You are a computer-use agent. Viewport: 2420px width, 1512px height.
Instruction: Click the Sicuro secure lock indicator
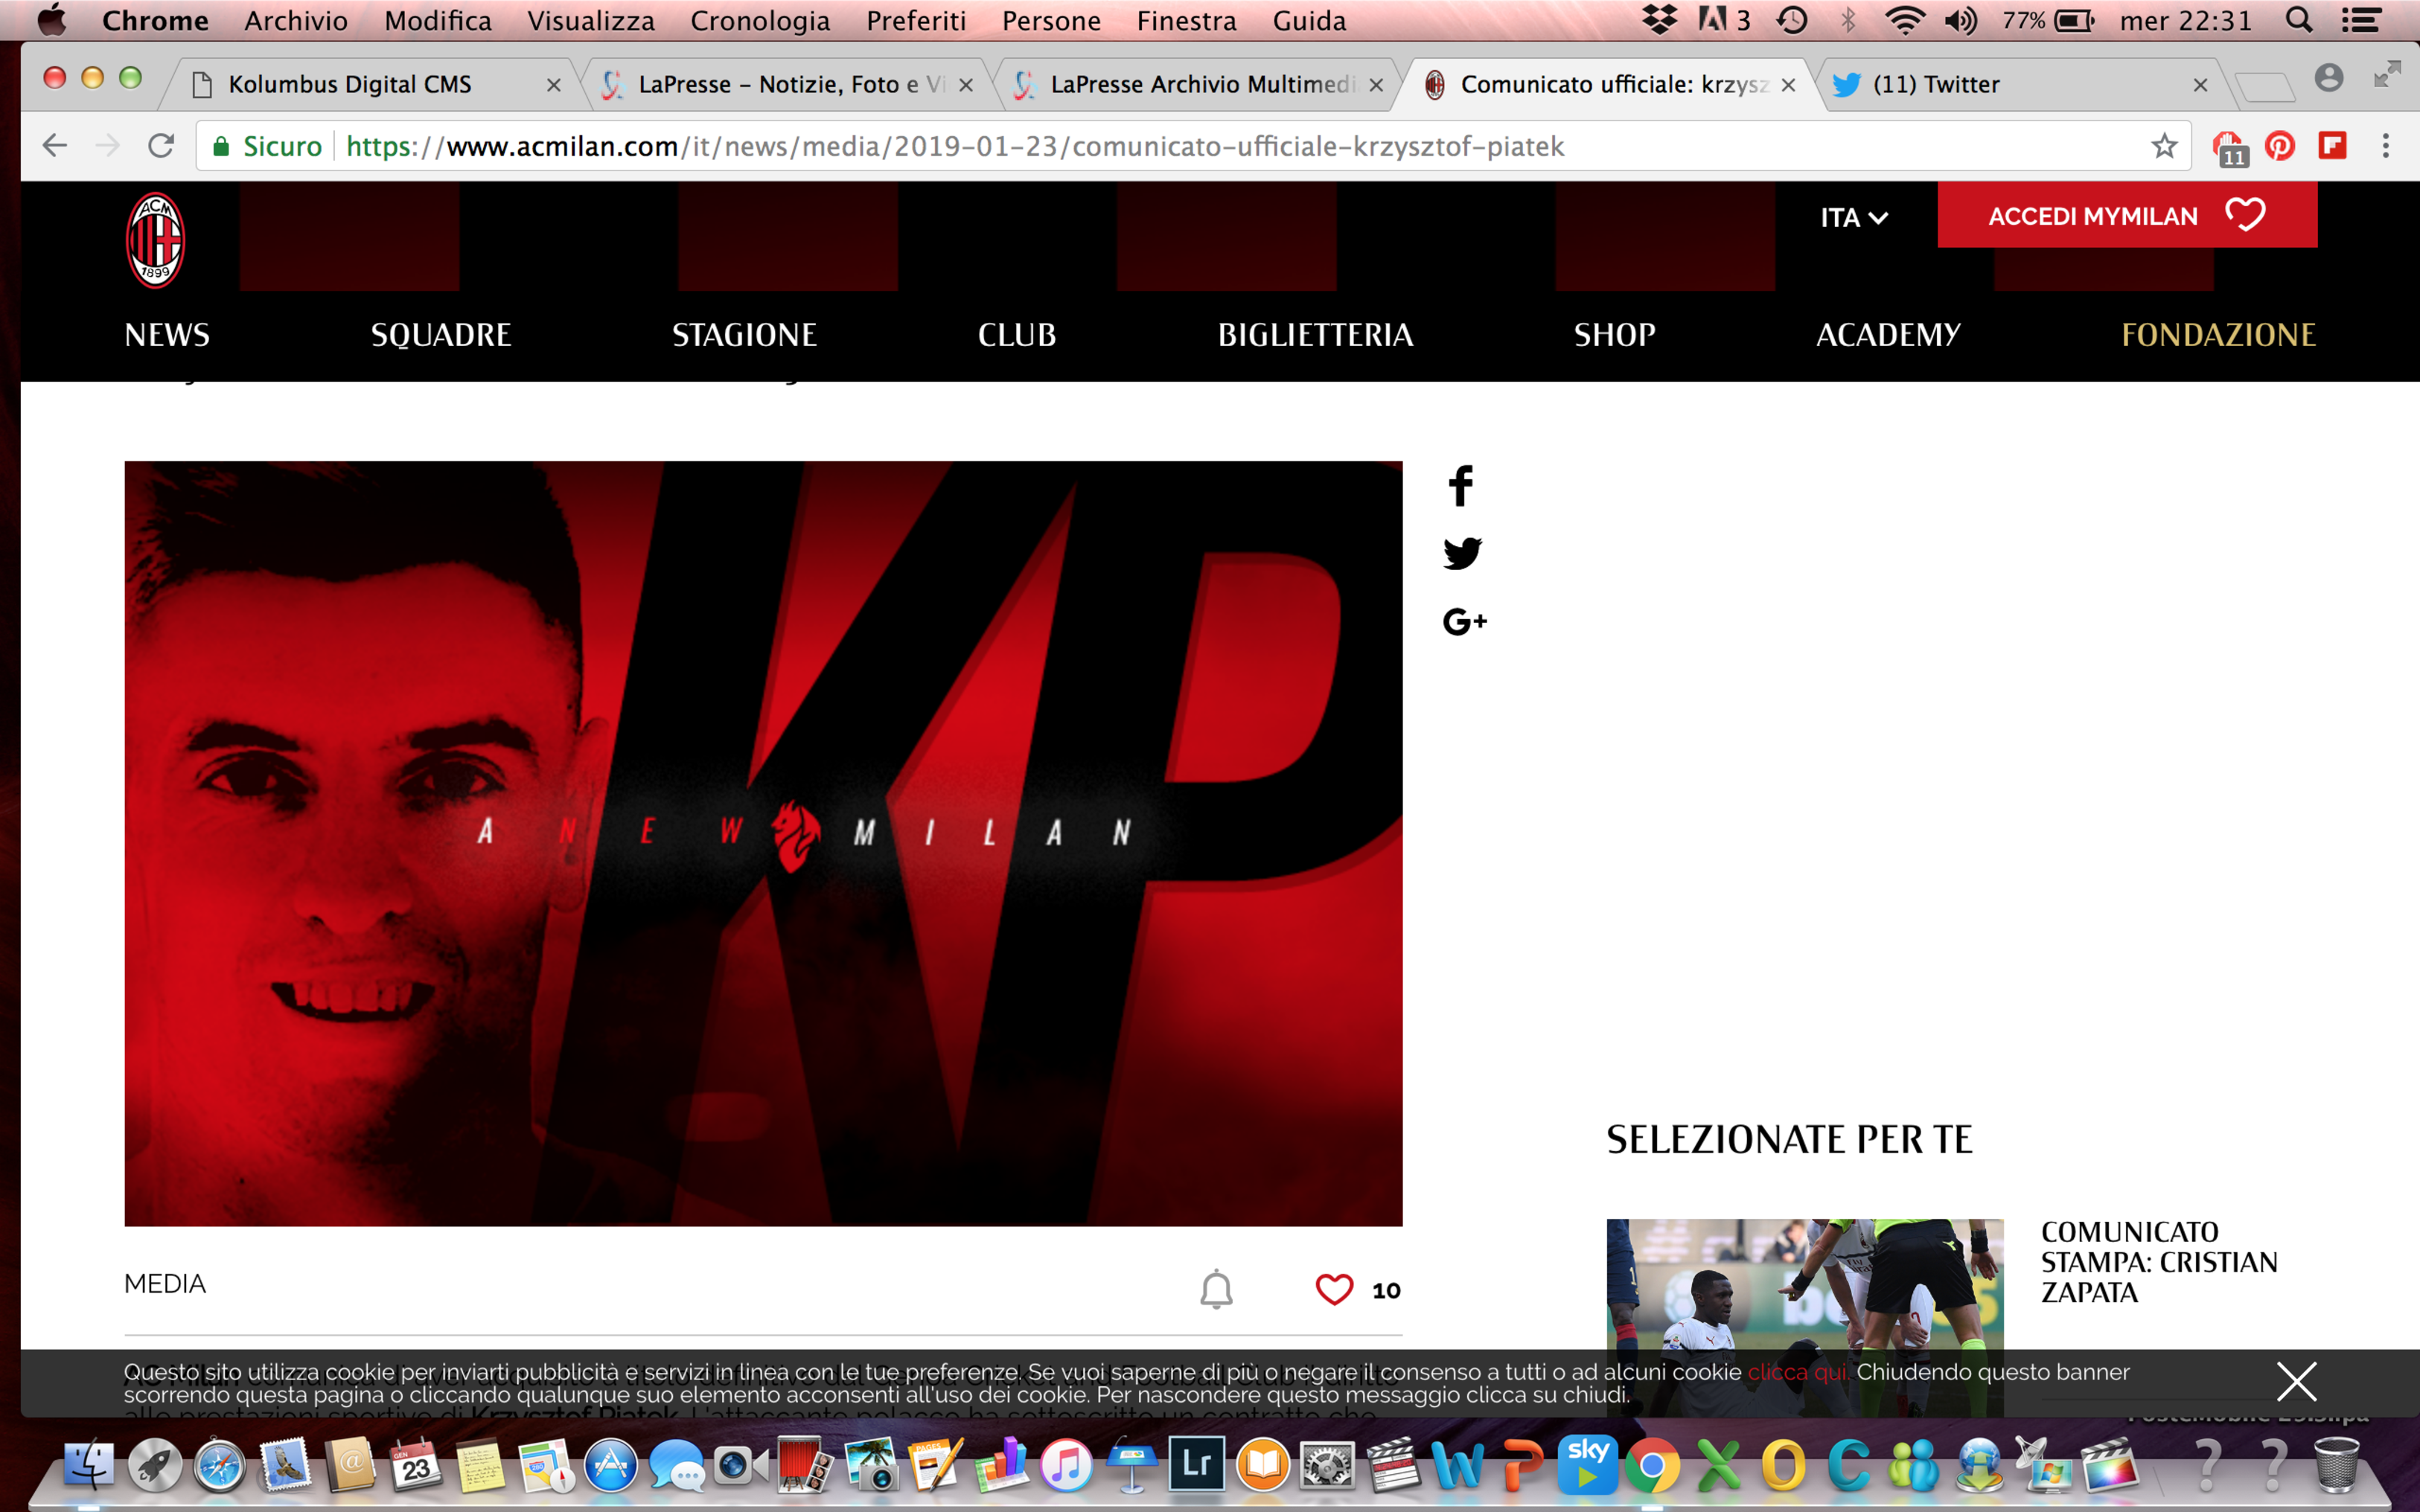pyautogui.click(x=267, y=146)
